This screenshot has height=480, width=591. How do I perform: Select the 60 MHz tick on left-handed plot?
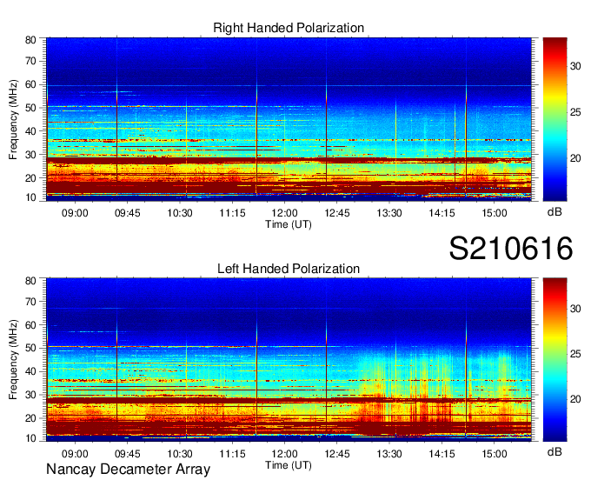30,324
